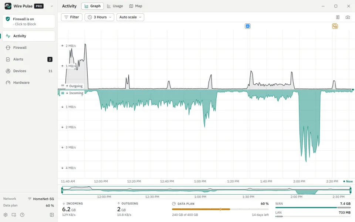Open the Auto scale dropdown
Image resolution: width=355 pixels, height=222 pixels.
tap(130, 17)
